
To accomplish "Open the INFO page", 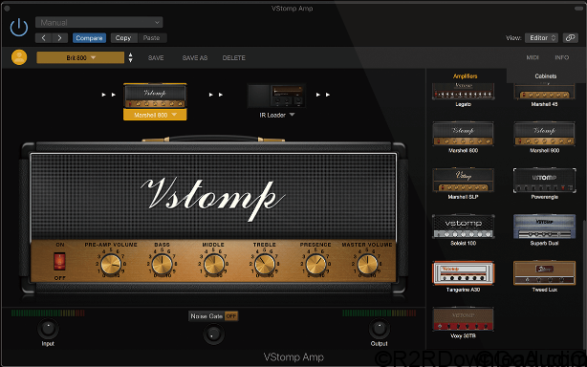I will (x=561, y=57).
